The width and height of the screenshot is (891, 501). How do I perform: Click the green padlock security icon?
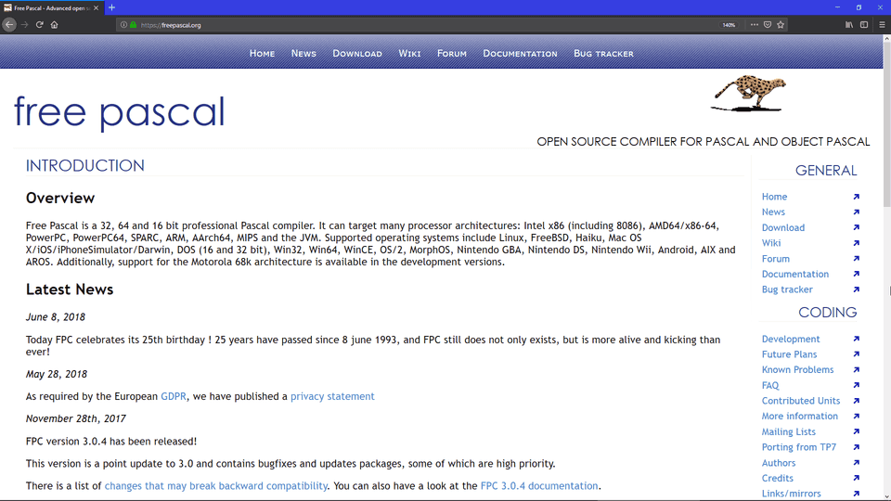(133, 25)
